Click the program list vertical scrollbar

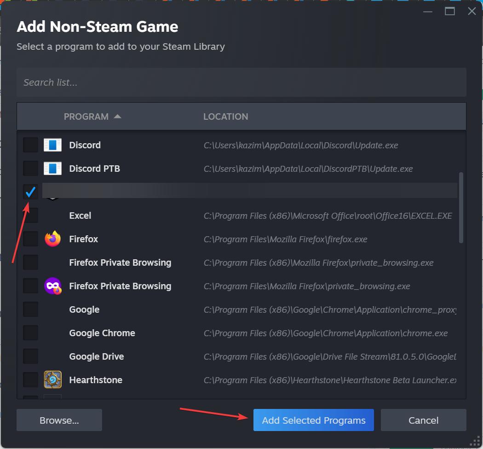click(x=461, y=208)
